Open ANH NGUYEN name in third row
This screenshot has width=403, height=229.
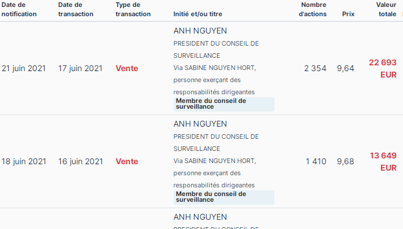(200, 217)
